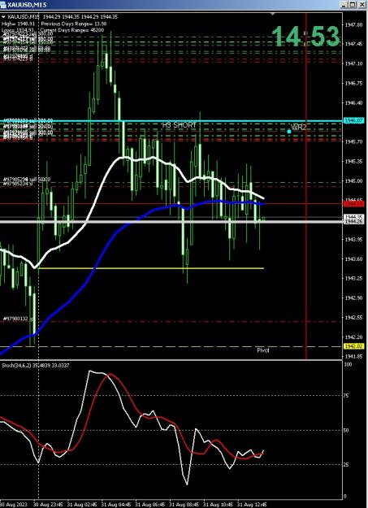This screenshot has height=508, width=368.
Task: Close the XAUUSD,M15 chart window
Action: tap(361, 4)
